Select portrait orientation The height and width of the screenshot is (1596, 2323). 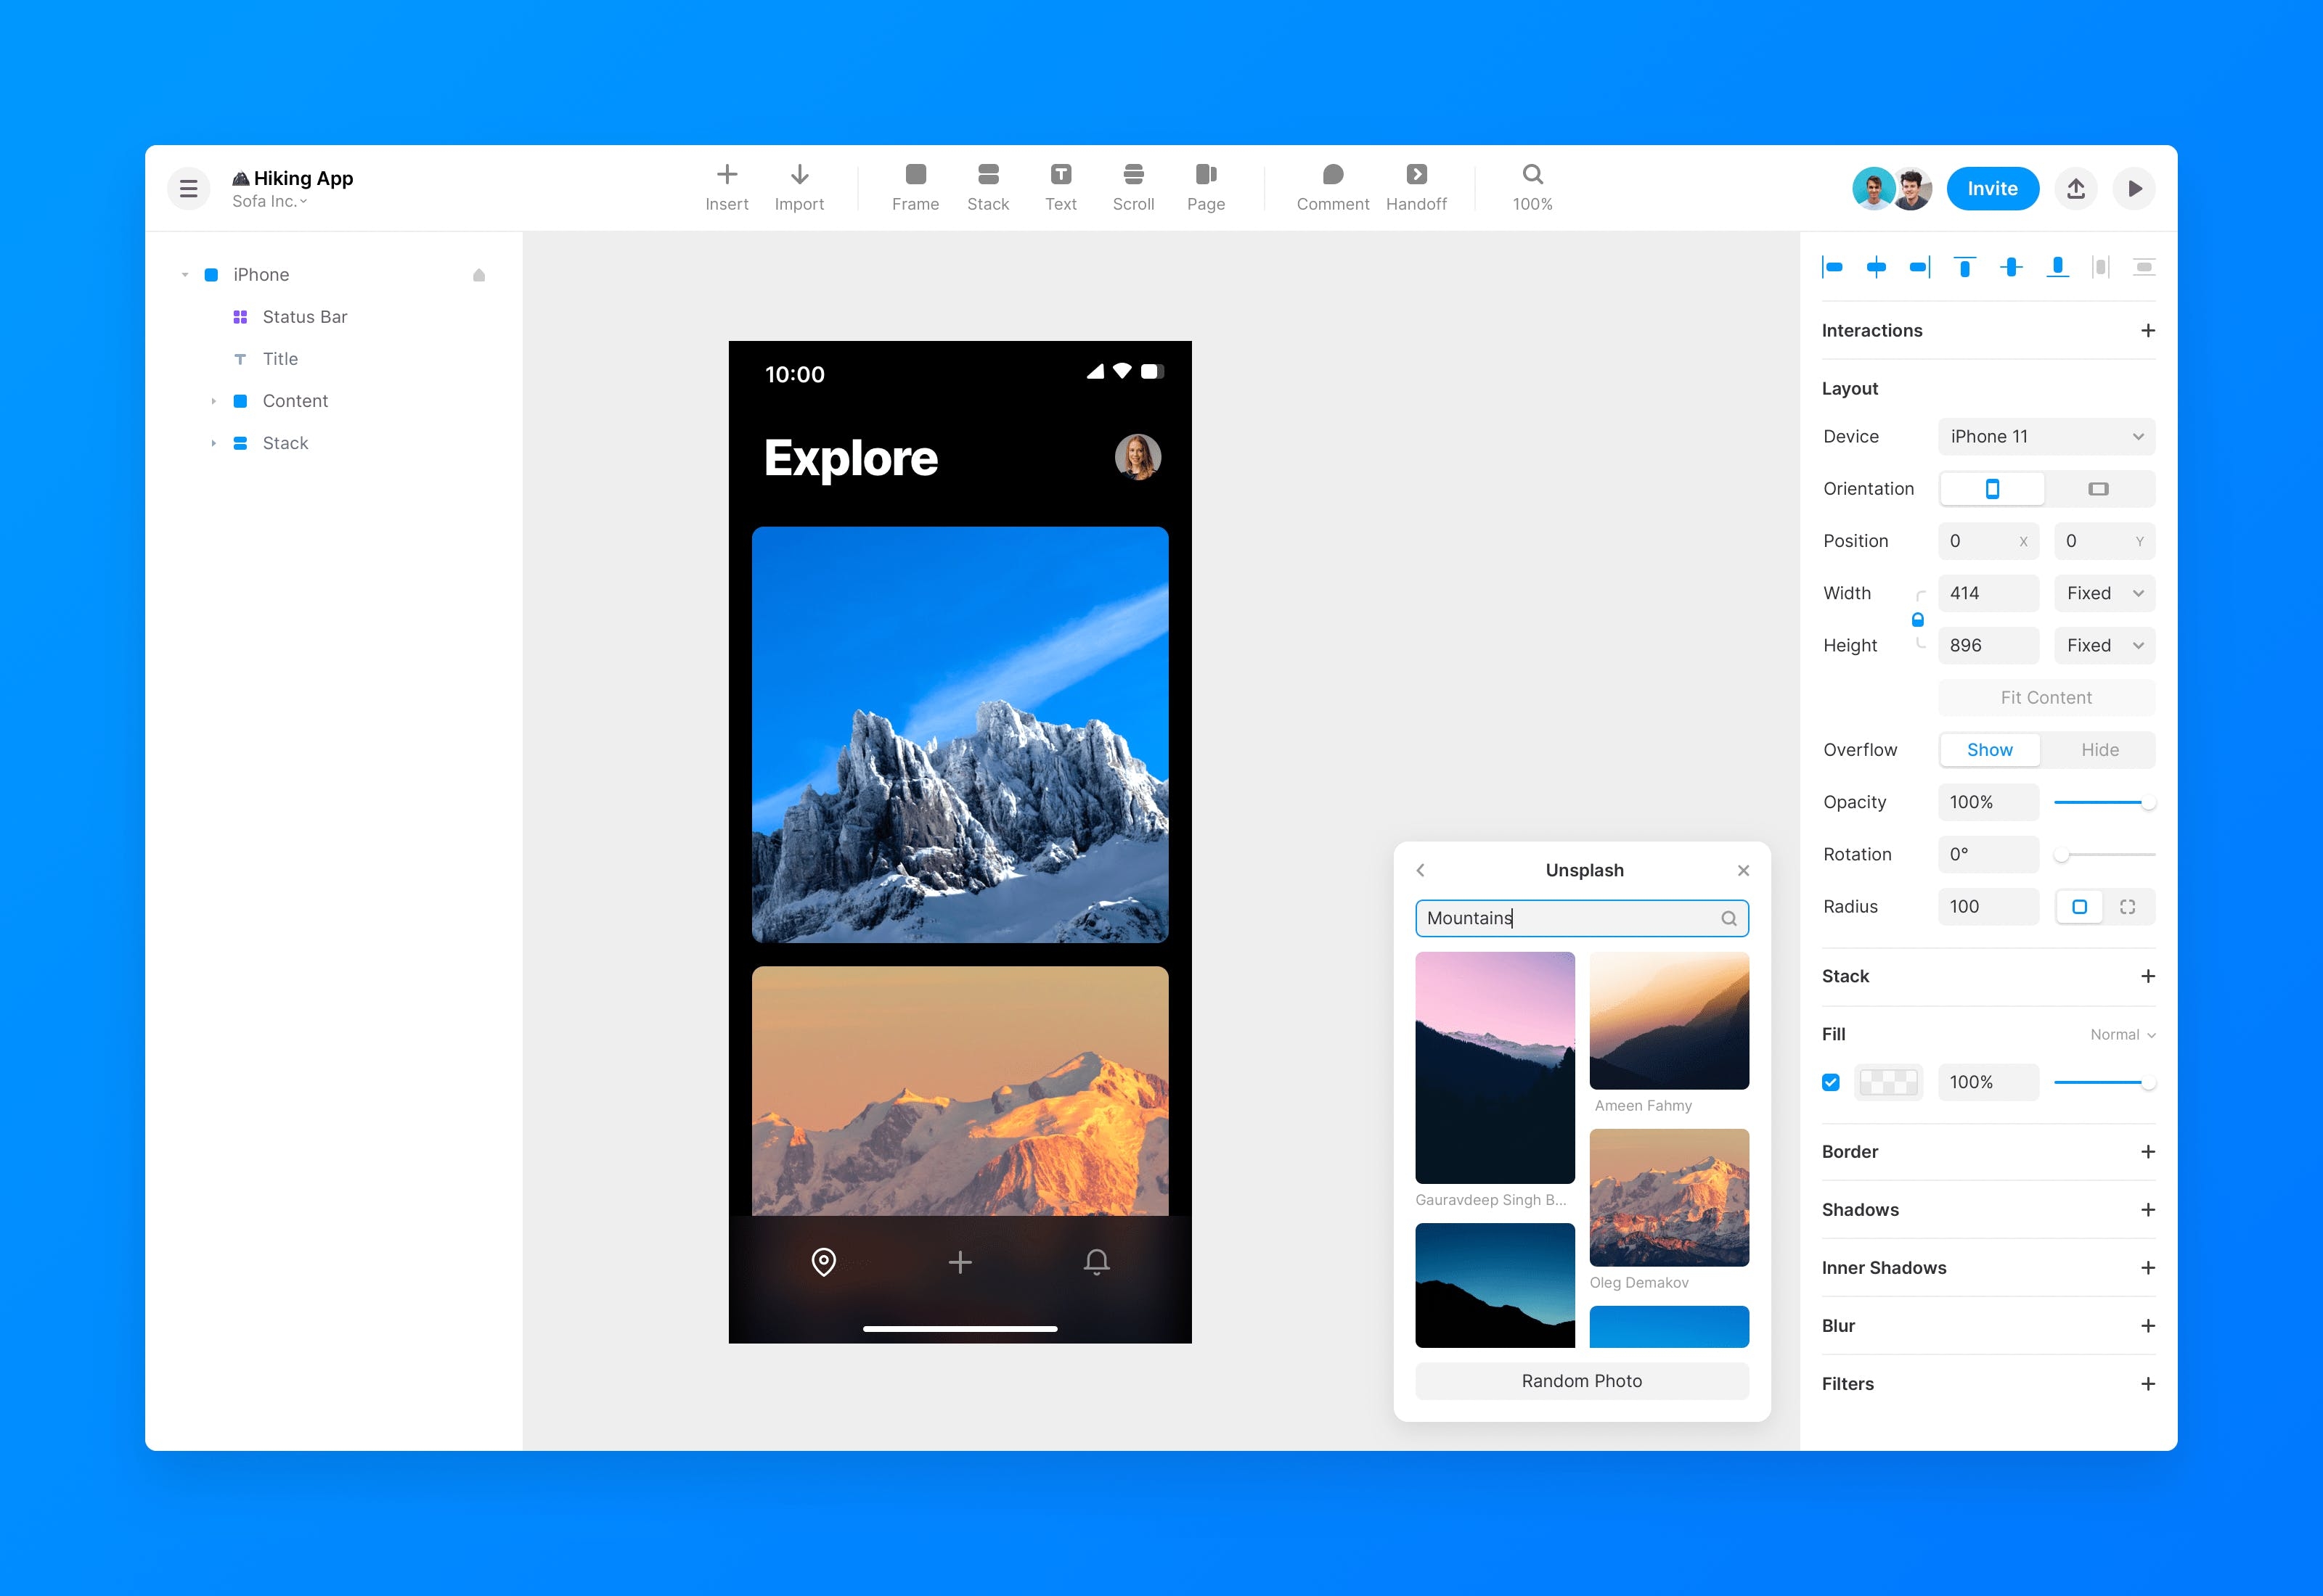point(1992,489)
